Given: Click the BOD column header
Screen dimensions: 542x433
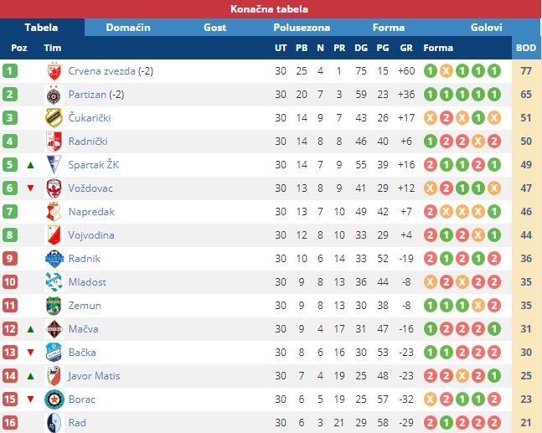Looking at the screenshot, I should coord(526,48).
